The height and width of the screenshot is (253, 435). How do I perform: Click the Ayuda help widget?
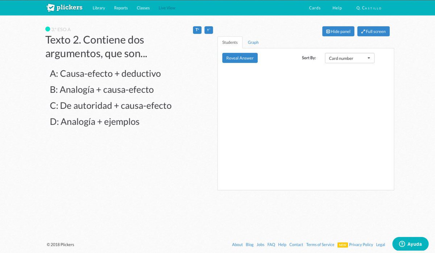point(410,244)
